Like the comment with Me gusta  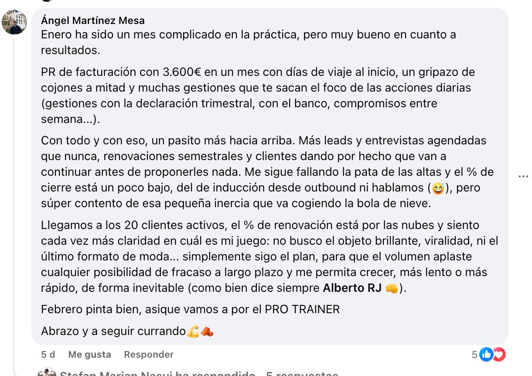click(89, 355)
